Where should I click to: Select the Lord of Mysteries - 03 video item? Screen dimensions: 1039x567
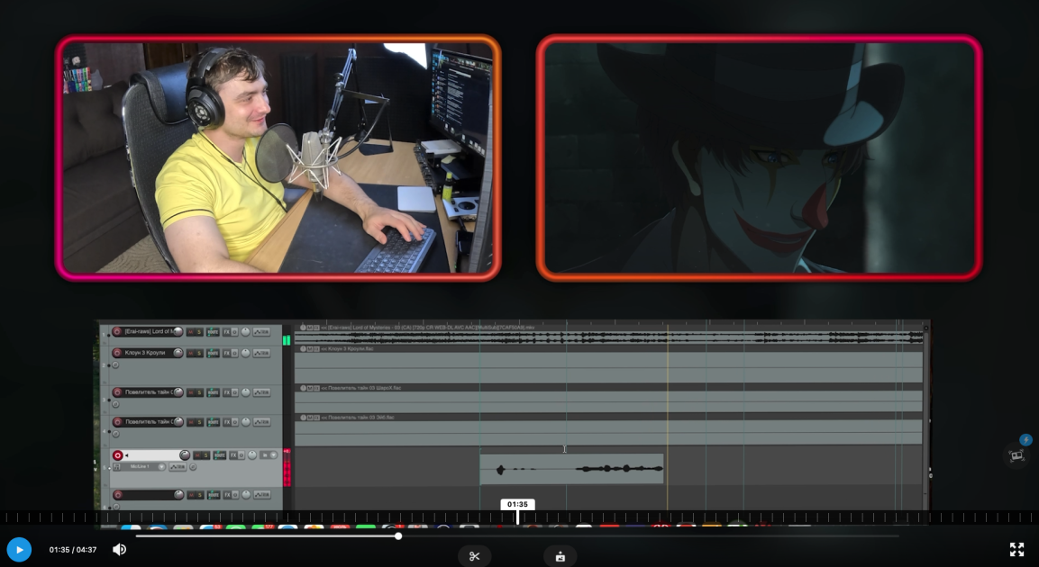608,334
